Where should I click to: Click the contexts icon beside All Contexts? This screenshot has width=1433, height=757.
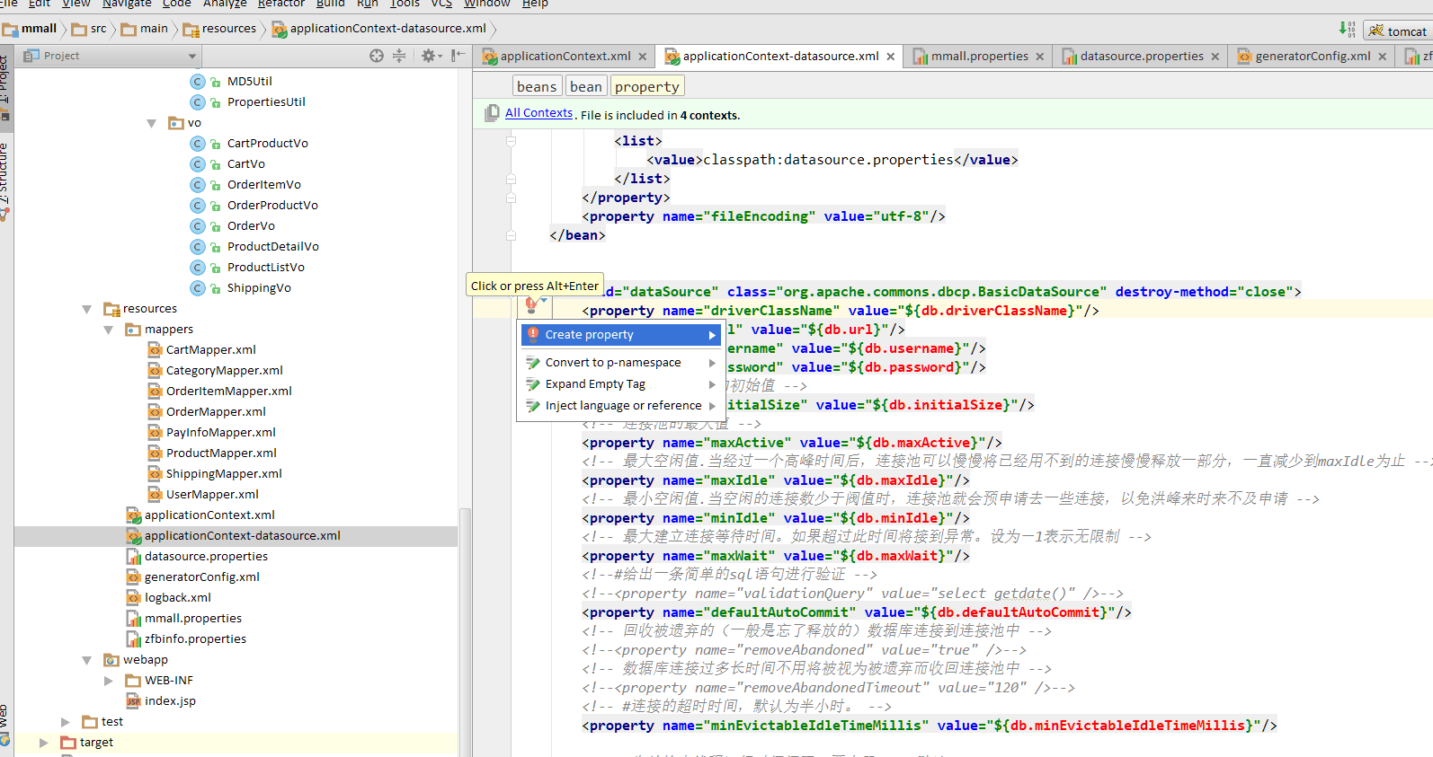tap(492, 114)
